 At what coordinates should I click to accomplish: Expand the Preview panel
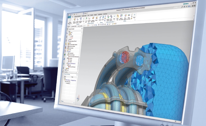(x=74, y=103)
